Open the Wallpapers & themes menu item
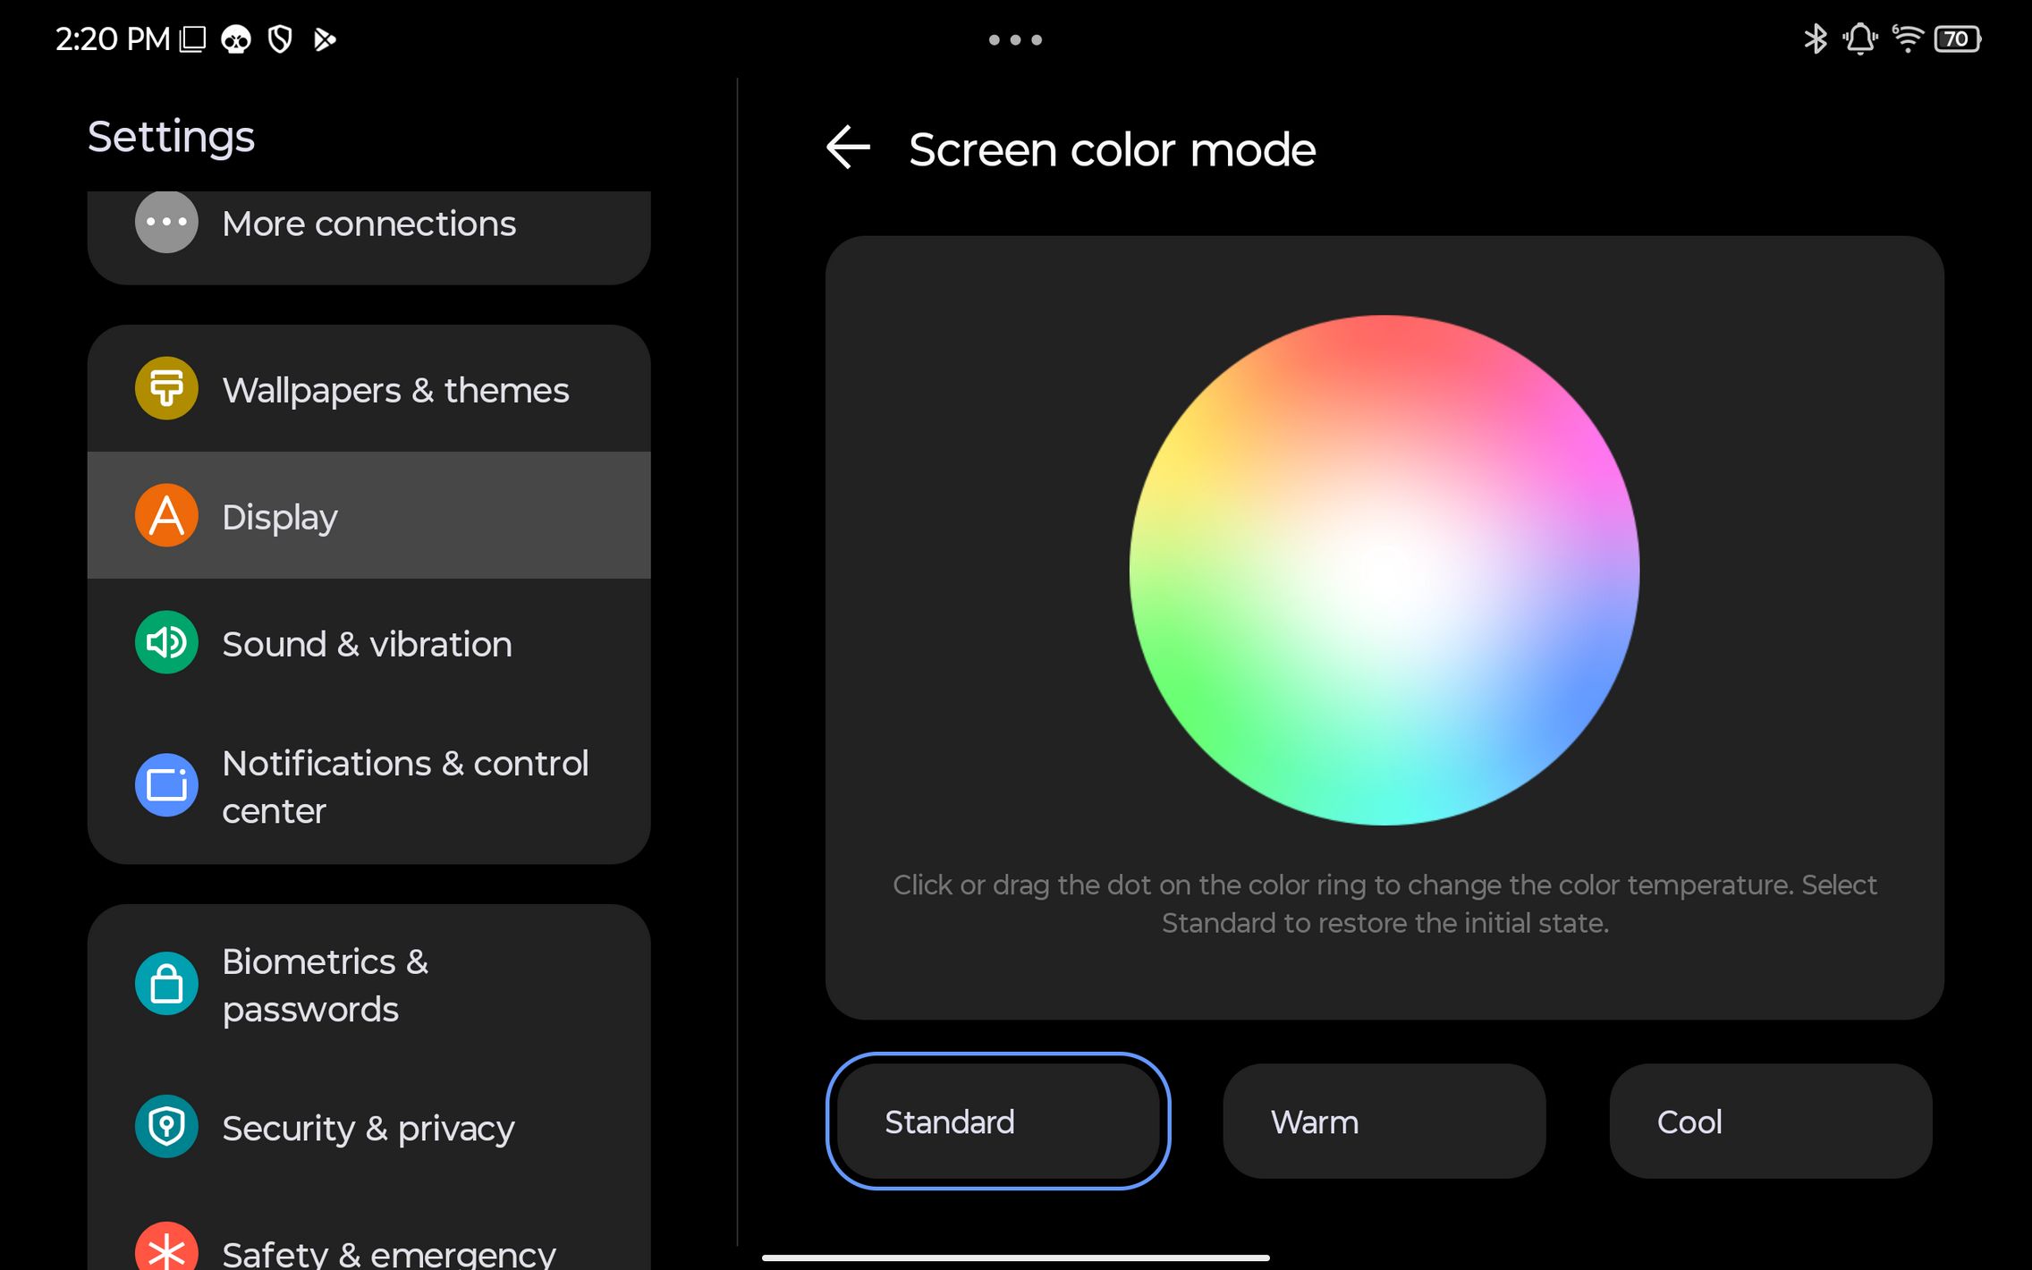The image size is (2032, 1270). pyautogui.click(x=395, y=390)
